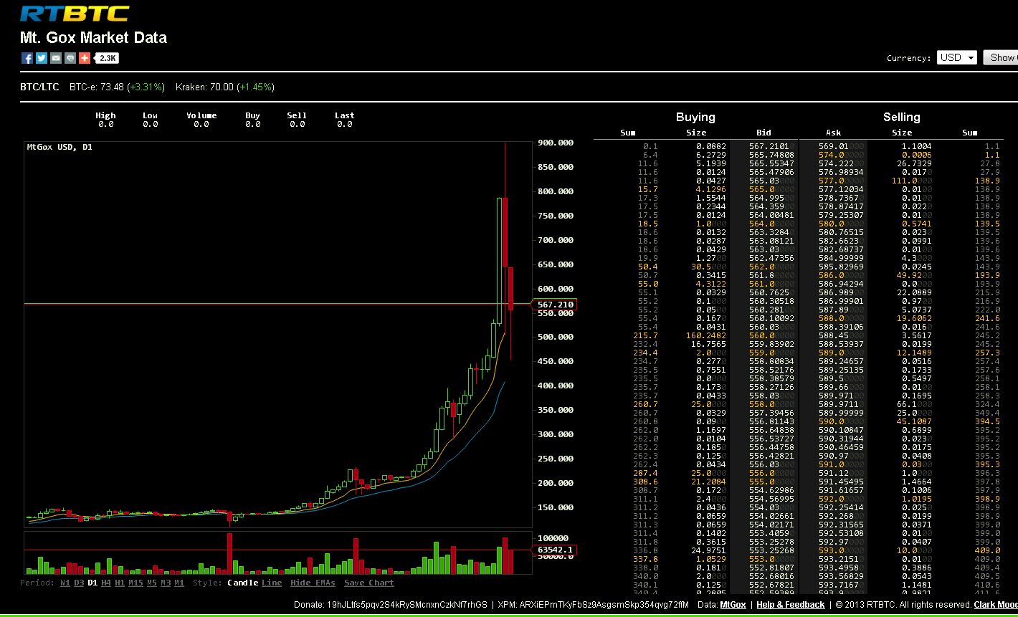Click the 63542.1 volume marker

coord(556,550)
